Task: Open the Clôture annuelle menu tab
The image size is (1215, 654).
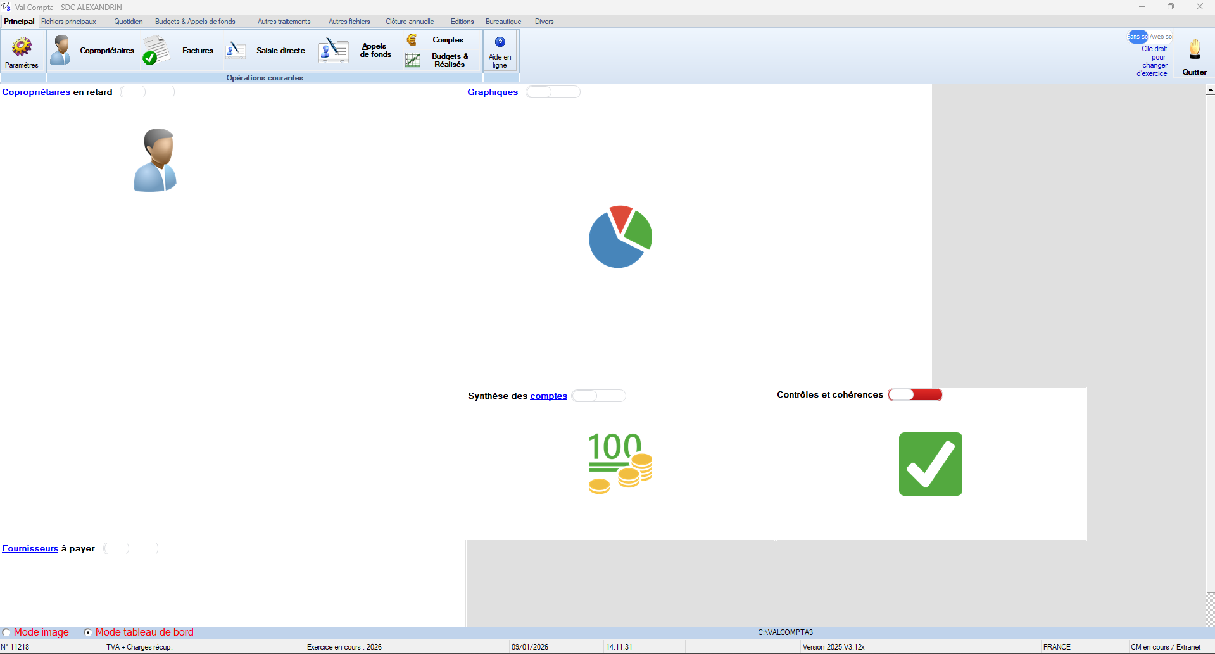Action: tap(410, 22)
